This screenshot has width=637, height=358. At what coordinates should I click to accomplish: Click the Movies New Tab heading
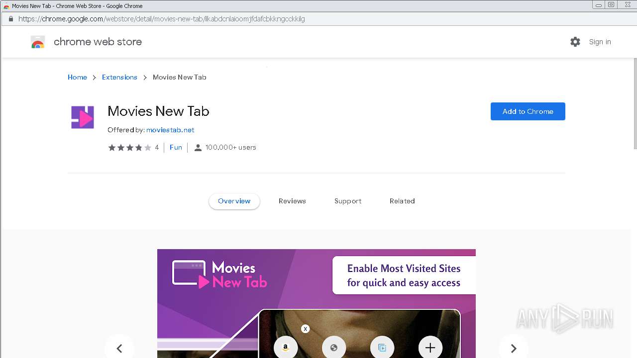[x=158, y=111]
